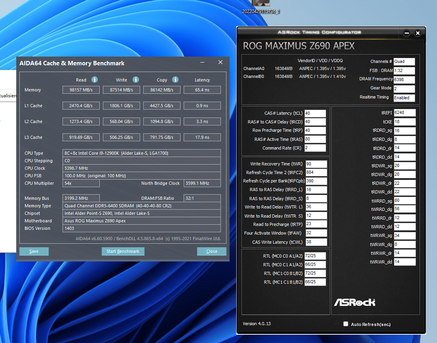Screen dimensions: 437x343
Task: Close AIDA64 window with the X icon
Action: pos(220,62)
